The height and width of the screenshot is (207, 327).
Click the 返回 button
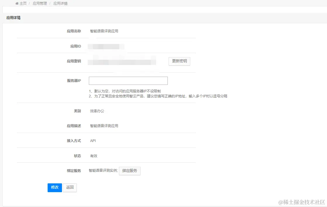coord(70,187)
